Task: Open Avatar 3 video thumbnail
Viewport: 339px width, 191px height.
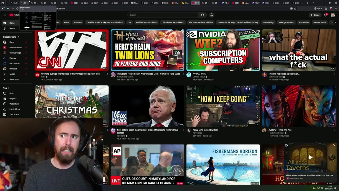Action: pyautogui.click(x=299, y=106)
